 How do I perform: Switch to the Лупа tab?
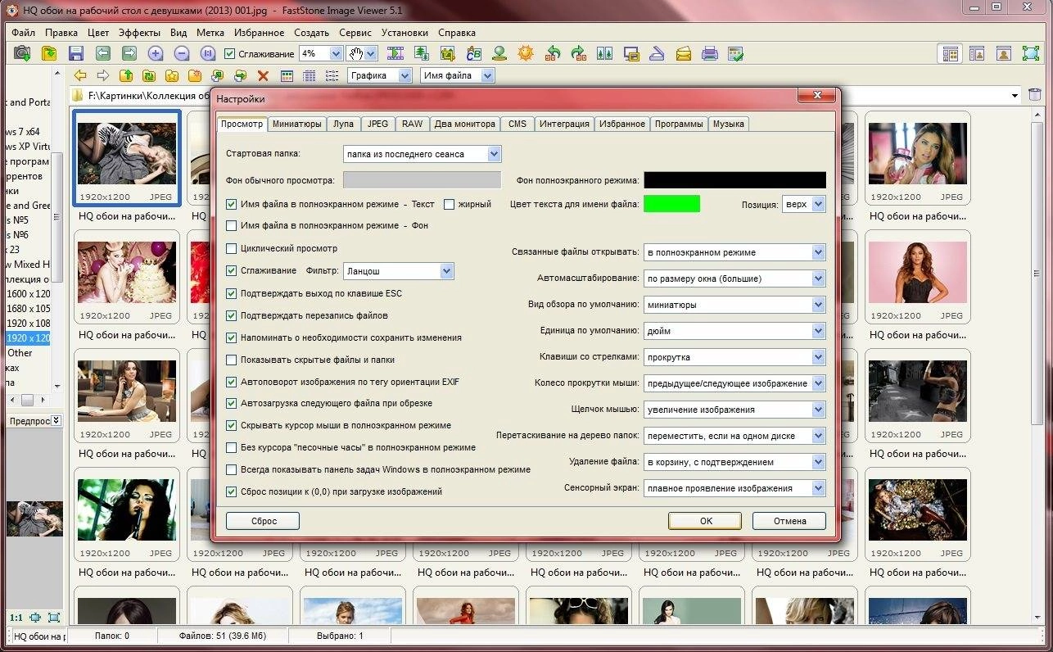(344, 125)
